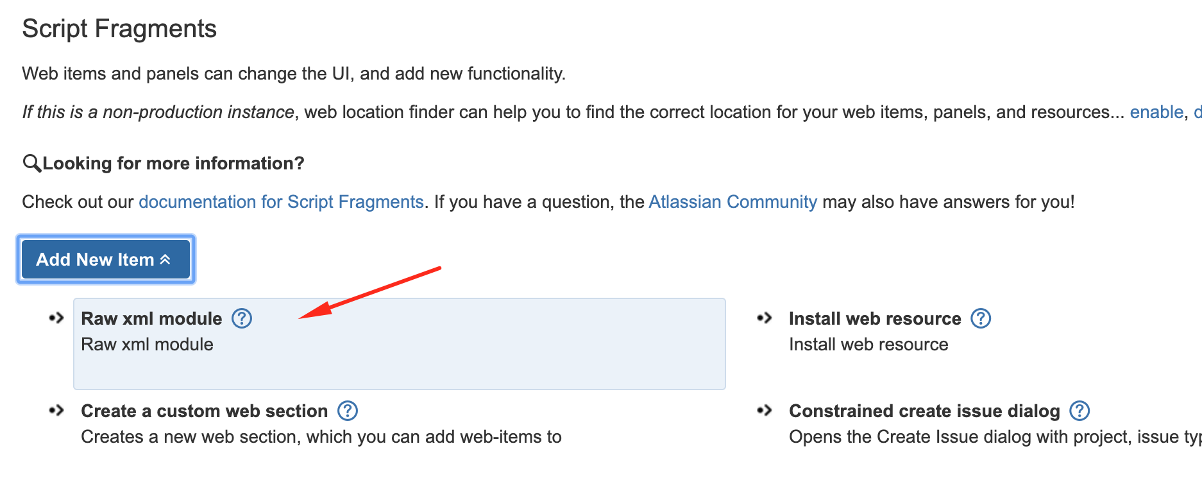Choose the Install web resource item title
Viewport: 1202px width, 480px height.
pyautogui.click(x=875, y=318)
